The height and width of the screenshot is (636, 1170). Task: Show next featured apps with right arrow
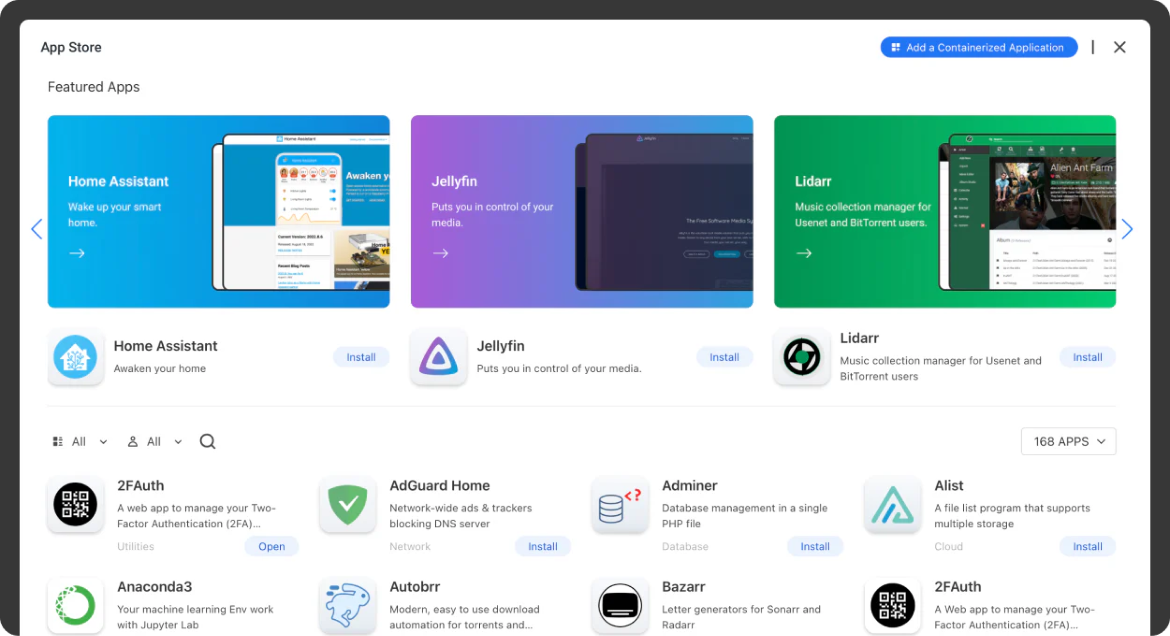[1127, 229]
